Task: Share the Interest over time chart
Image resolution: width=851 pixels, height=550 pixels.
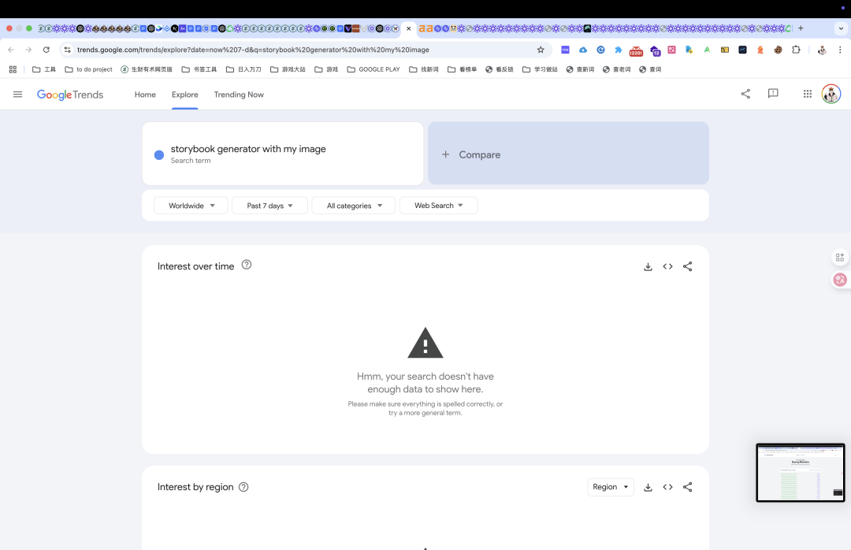Action: coord(688,266)
